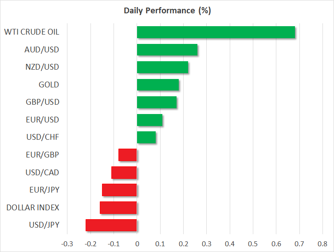Select the USD/CHF bar
Viewport: 334px width, 252px height.
(x=146, y=137)
